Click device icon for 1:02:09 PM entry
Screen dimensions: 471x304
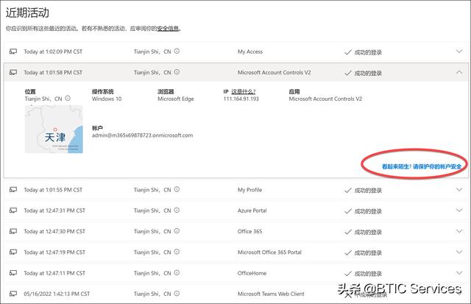(13, 52)
